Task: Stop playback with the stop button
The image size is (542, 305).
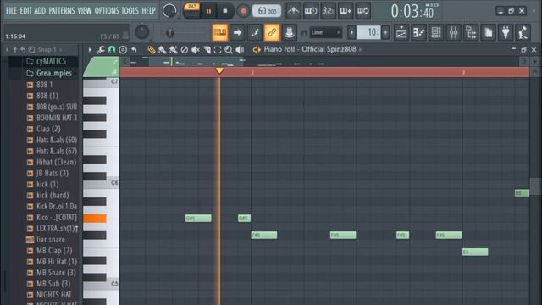Action: pyautogui.click(x=225, y=11)
